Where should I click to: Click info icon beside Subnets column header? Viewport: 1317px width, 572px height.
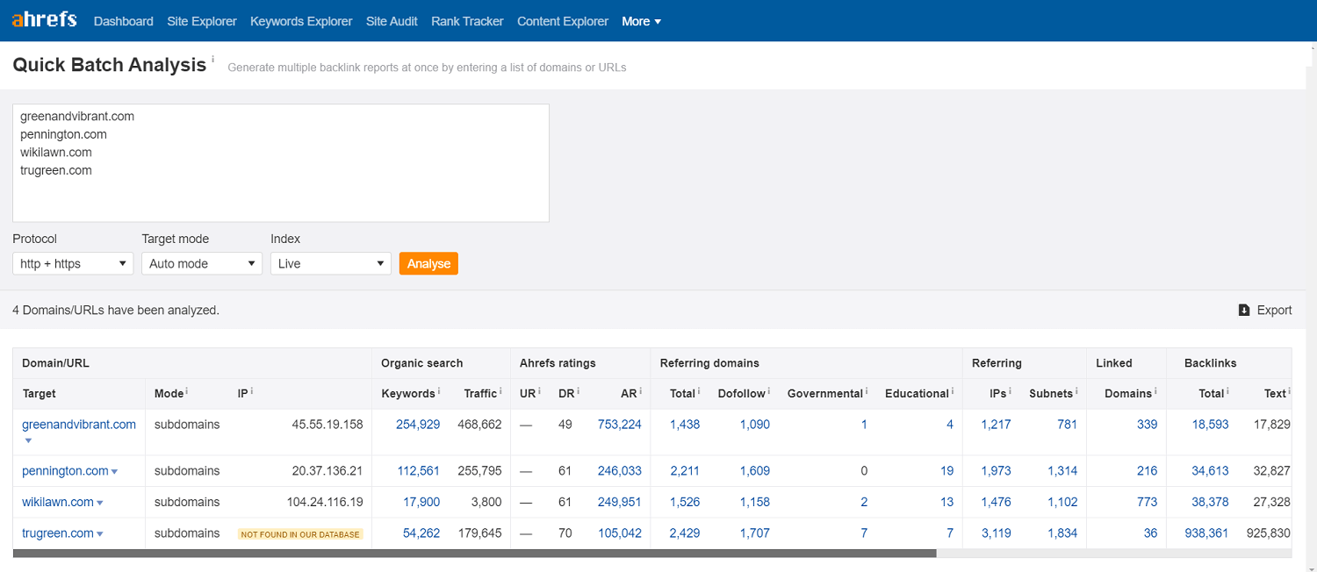[x=1076, y=391]
